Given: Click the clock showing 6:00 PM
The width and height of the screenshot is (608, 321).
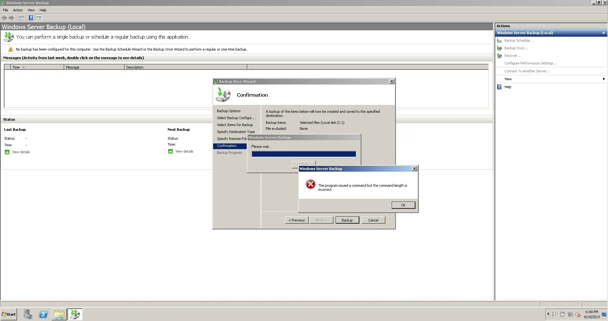Looking at the screenshot, I should (x=592, y=312).
